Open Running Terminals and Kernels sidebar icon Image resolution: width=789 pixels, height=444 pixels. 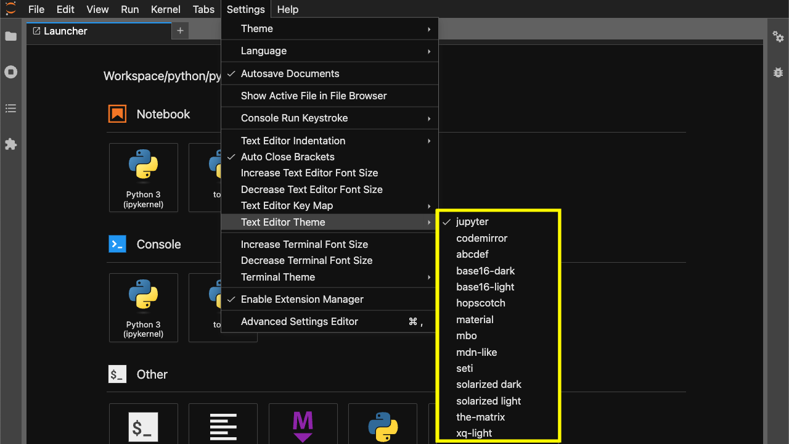10,72
